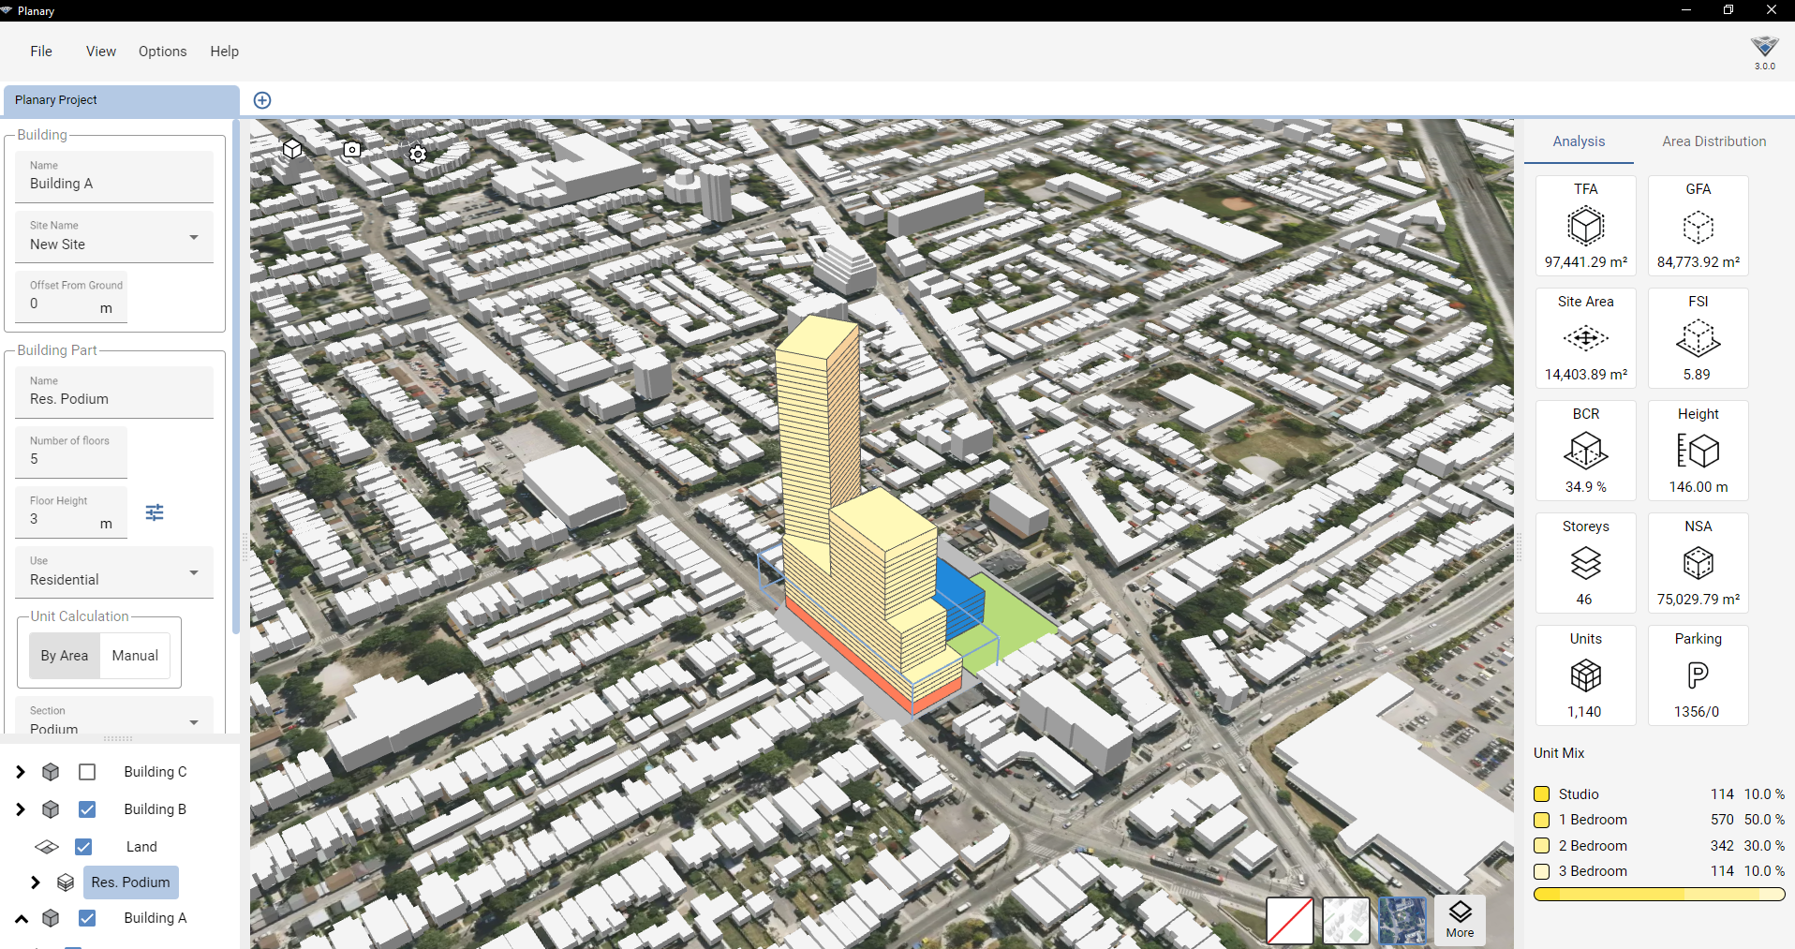Add a new project tab with plus icon
Screen dimensions: 1795x949
(262, 100)
